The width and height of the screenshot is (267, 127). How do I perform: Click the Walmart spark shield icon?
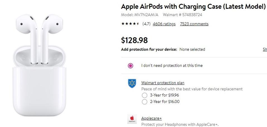coord(132,83)
